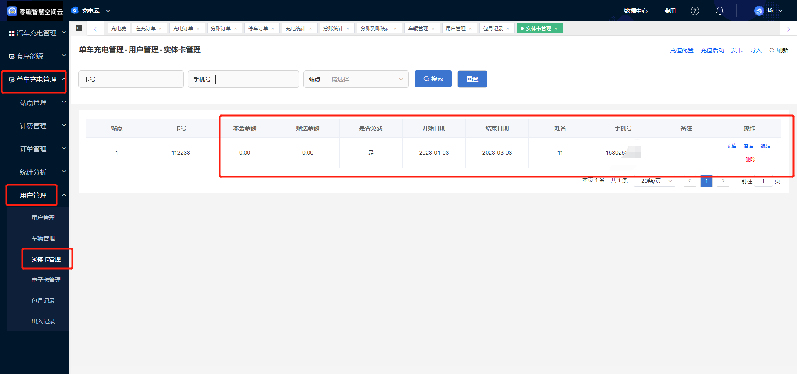Image resolution: width=797 pixels, height=374 pixels.
Task: Click the user avatar icon
Action: pyautogui.click(x=759, y=11)
